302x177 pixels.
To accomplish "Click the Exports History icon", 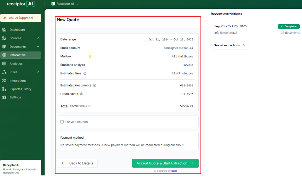I will [4, 89].
